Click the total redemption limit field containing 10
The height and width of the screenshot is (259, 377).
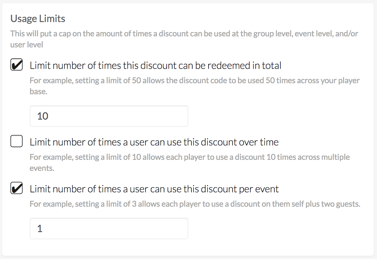109,116
